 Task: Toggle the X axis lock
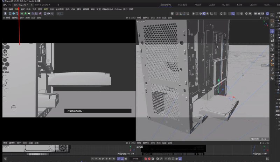pos(177,14)
